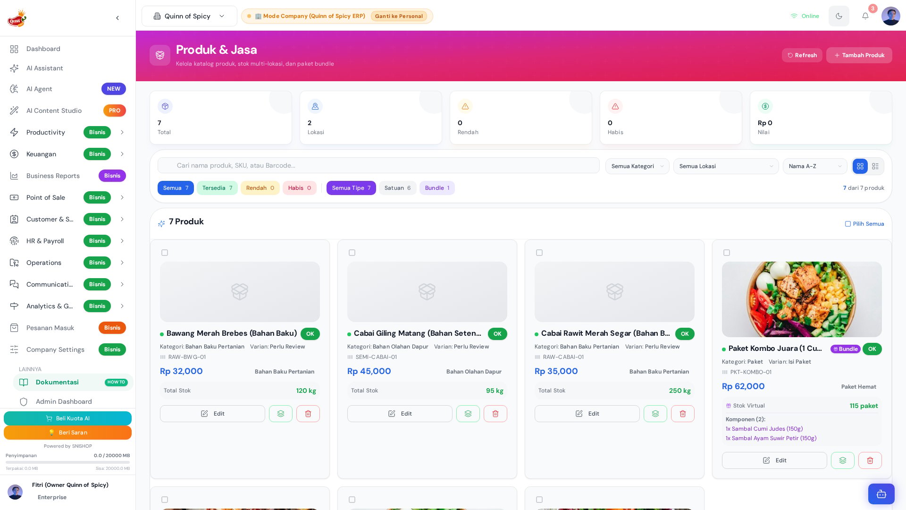Check Pilih Semua checkbox

tap(848, 224)
